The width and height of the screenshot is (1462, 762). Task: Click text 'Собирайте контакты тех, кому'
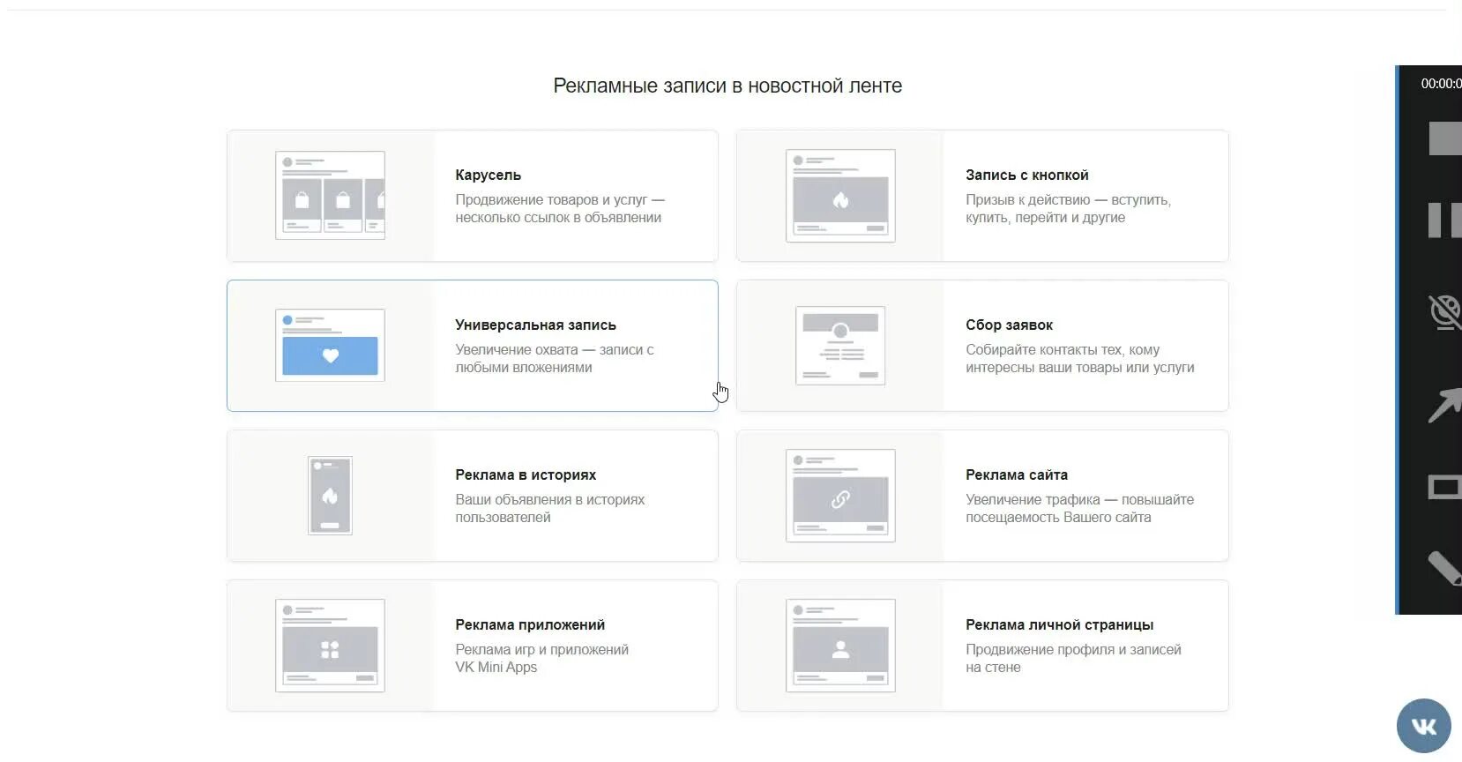pos(1063,350)
